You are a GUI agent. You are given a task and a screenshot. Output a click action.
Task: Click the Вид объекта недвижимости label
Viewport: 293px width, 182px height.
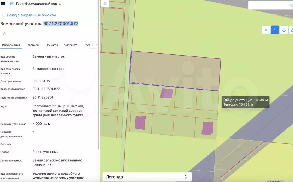(x=9, y=59)
